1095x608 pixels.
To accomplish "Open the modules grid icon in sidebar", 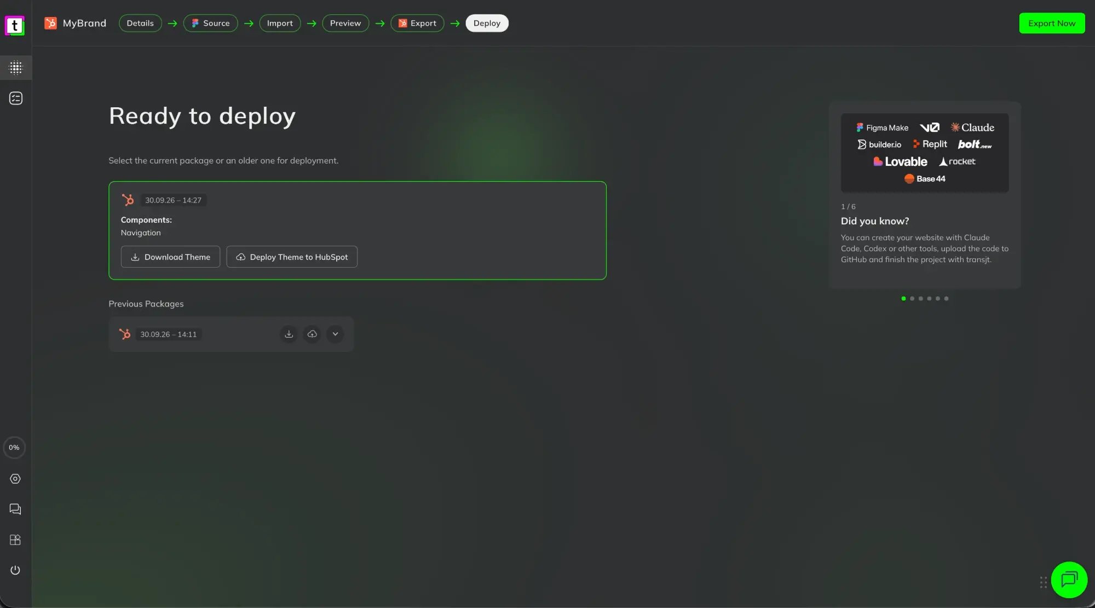I will [x=15, y=540].
